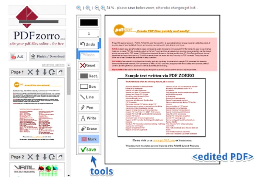Click the Finish / Download button

pos(47,56)
